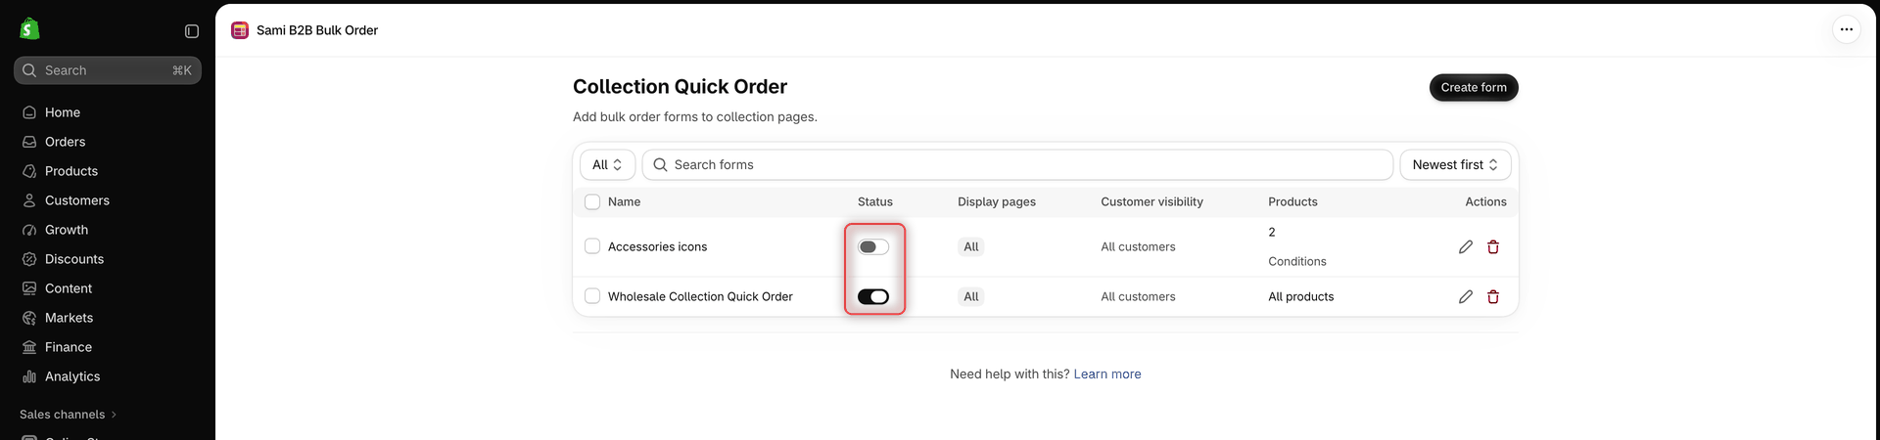Image resolution: width=1880 pixels, height=440 pixels.
Task: Open Orders in the sidebar
Action: coord(65,142)
